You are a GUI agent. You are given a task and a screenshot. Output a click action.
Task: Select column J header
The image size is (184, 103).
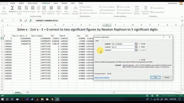pyautogui.click(x=107, y=25)
